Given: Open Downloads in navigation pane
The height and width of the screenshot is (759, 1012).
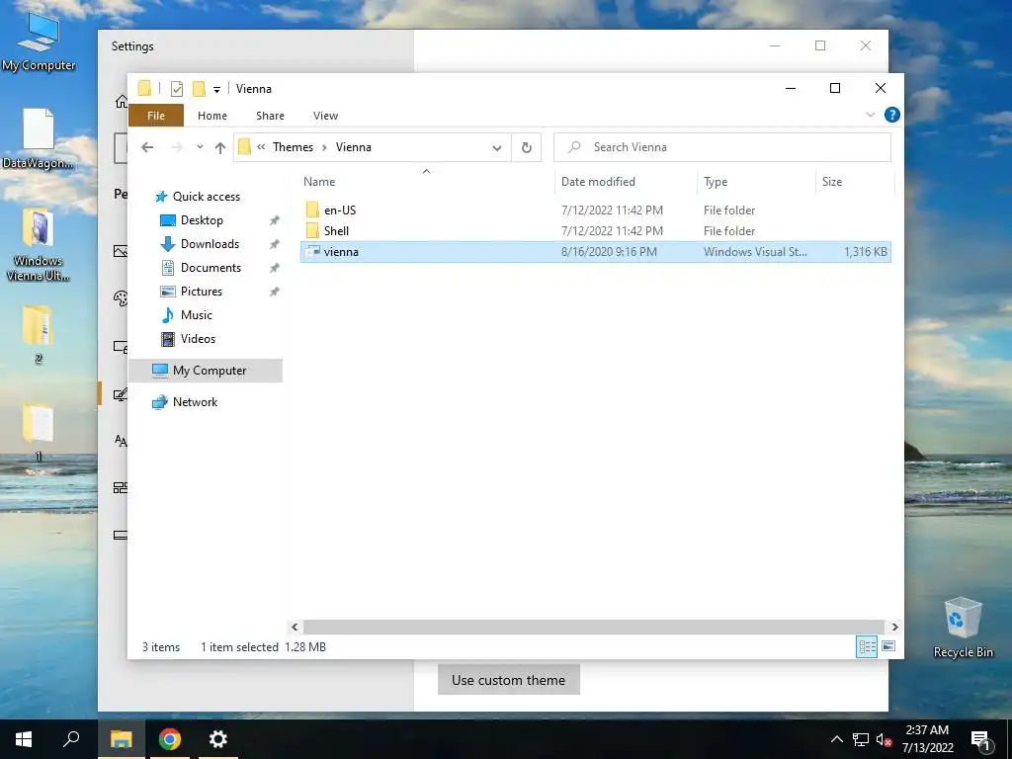Looking at the screenshot, I should click(210, 244).
